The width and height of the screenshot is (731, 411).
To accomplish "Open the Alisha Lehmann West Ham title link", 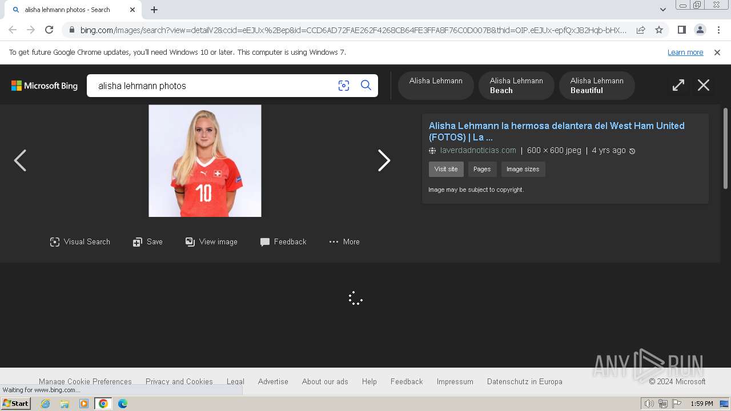I will (x=557, y=131).
